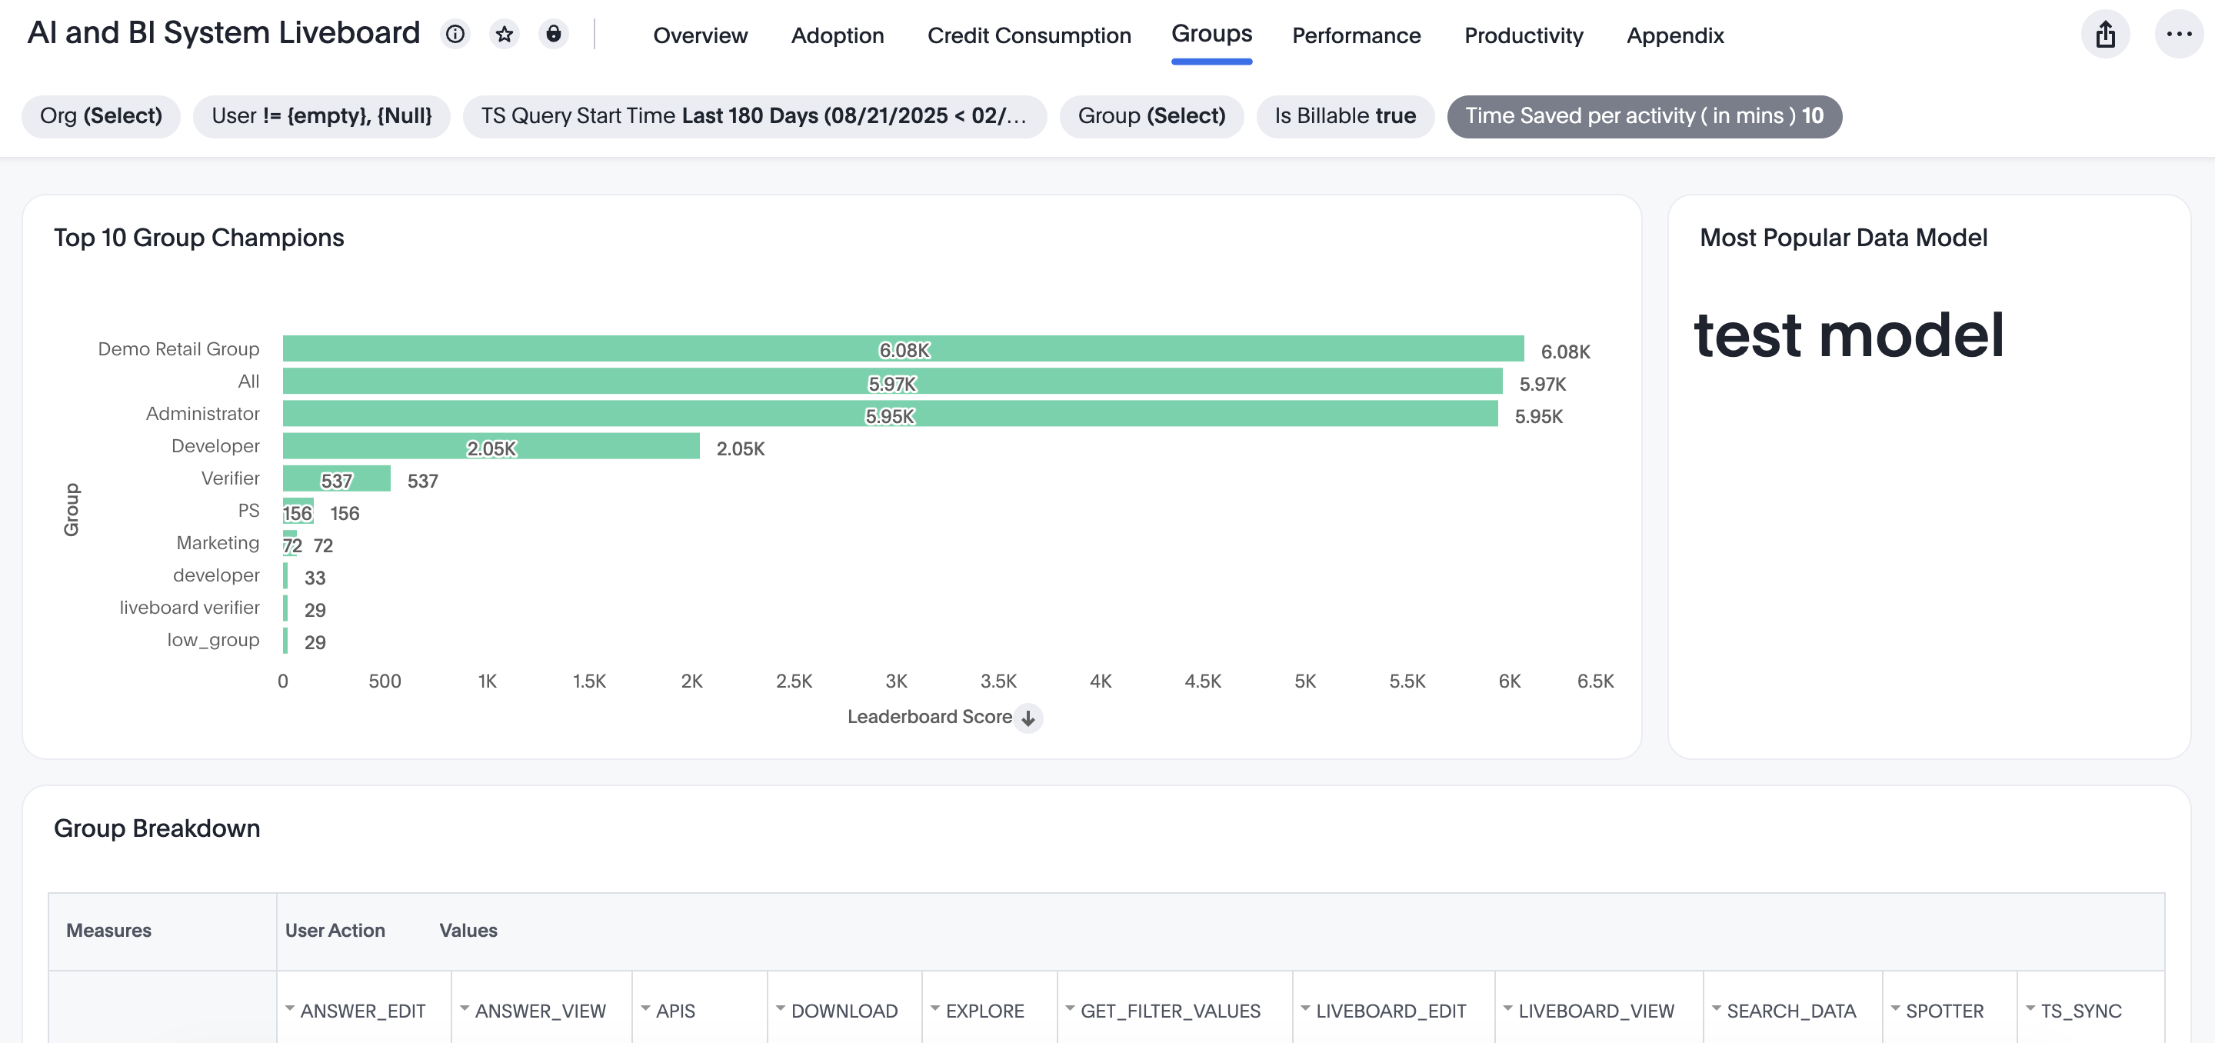This screenshot has width=2215, height=1043.
Task: Open the Org (Select) filter dropdown
Action: pos(101,116)
